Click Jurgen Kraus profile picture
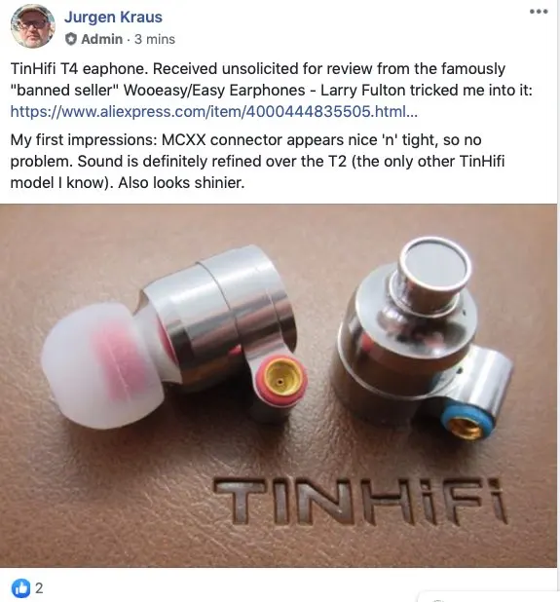The width and height of the screenshot is (560, 602). (32, 26)
